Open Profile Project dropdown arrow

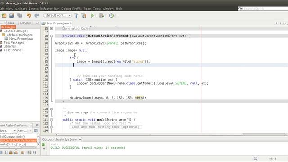[116, 15]
